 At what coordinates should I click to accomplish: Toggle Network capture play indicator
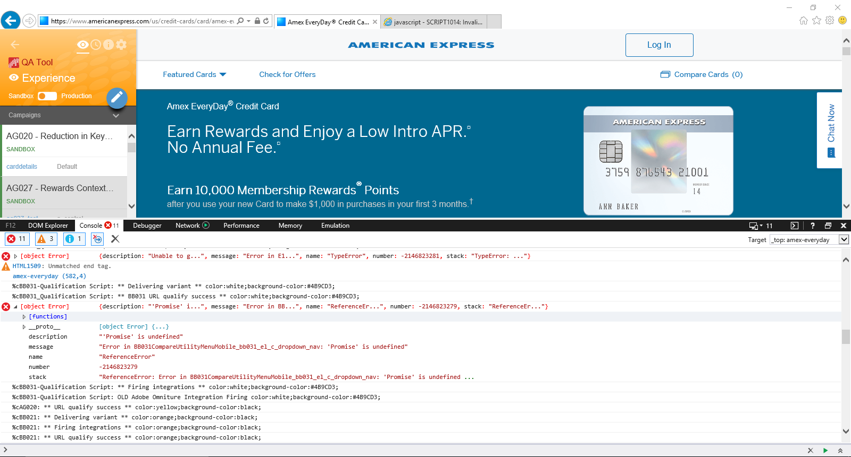[206, 226]
